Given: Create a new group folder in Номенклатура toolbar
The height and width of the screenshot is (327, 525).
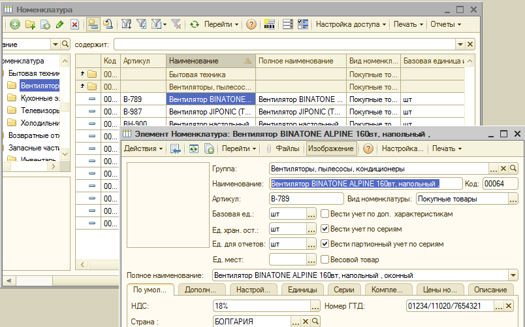Looking at the screenshot, I should tap(30, 24).
